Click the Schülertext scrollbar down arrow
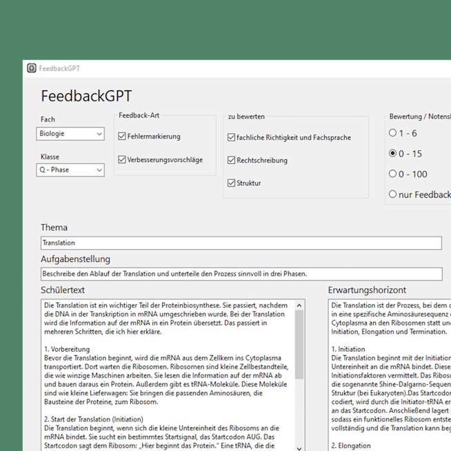Image resolution: width=451 pixels, height=451 pixels. 299,448
